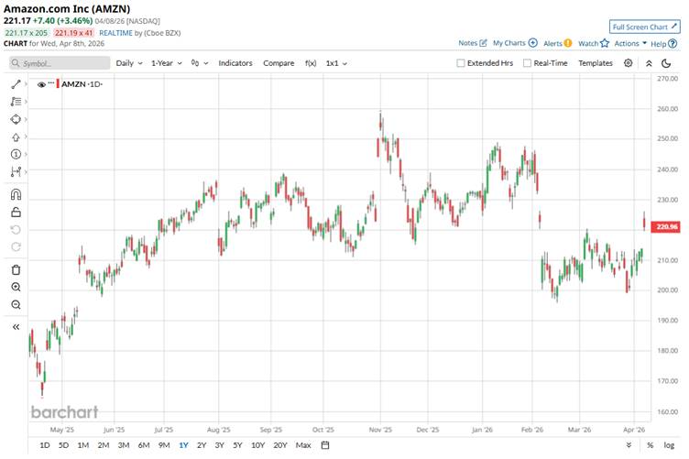Open chart settings gear
Image resolution: width=689 pixels, height=459 pixels.
point(628,63)
